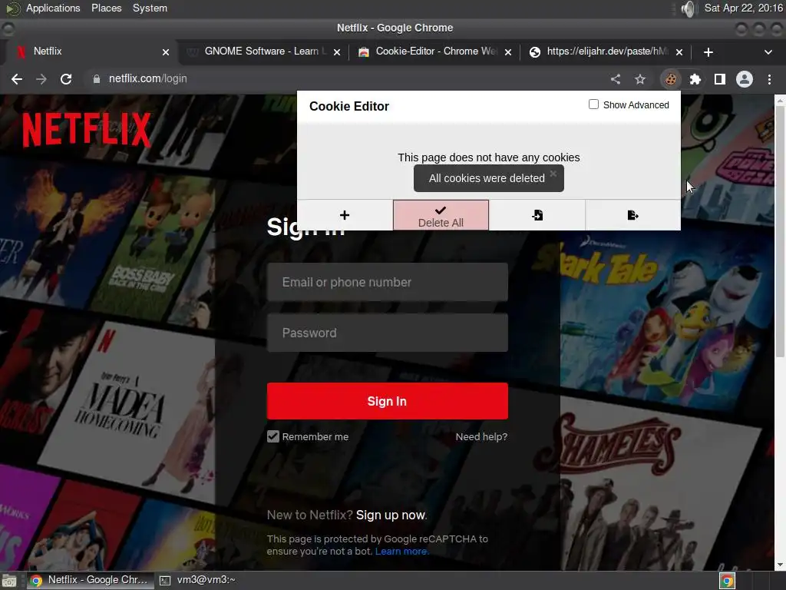The height and width of the screenshot is (590, 786).
Task: Click the clock showing Sat Apr 22, 20:16
Action: click(x=743, y=8)
